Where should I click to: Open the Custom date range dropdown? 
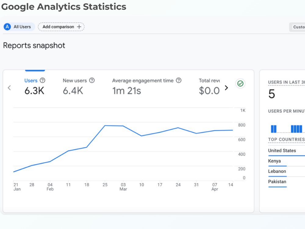297,27
